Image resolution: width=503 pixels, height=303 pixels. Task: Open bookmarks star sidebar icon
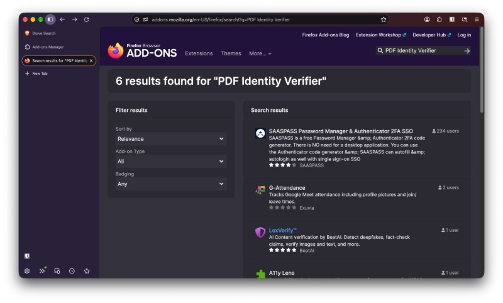click(87, 271)
